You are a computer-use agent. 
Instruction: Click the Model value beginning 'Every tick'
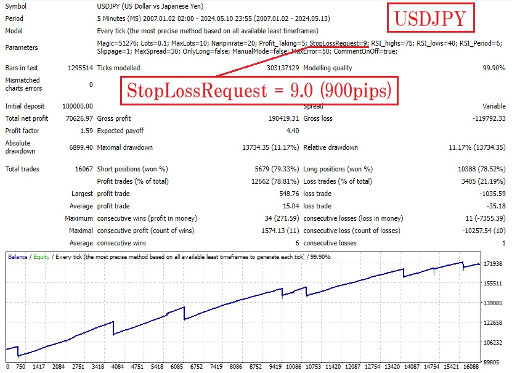208,31
